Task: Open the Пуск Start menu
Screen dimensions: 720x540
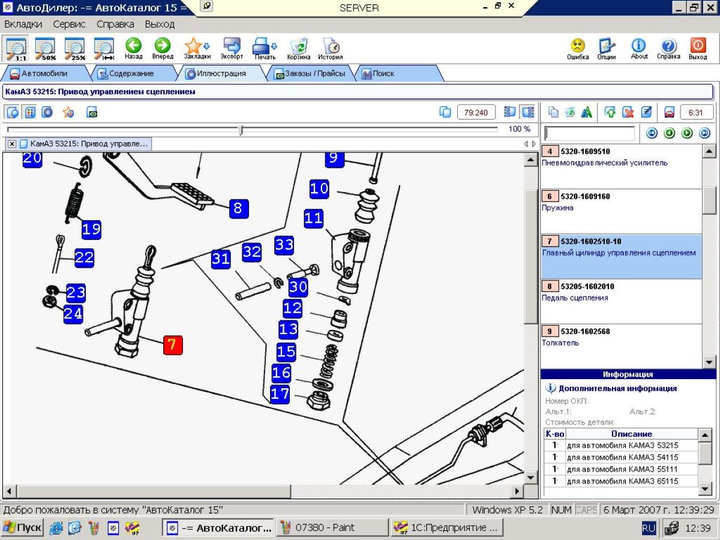Action: pyautogui.click(x=23, y=528)
